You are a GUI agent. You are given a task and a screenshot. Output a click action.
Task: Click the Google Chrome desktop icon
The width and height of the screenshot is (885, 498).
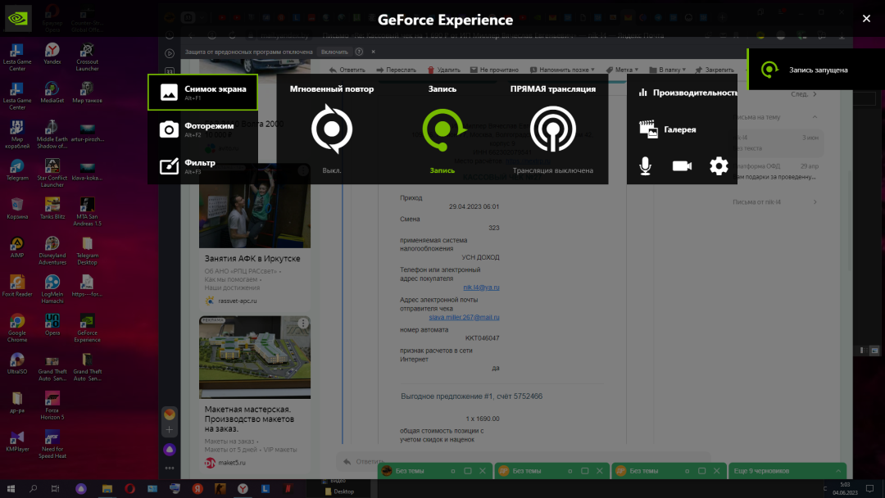tap(17, 328)
